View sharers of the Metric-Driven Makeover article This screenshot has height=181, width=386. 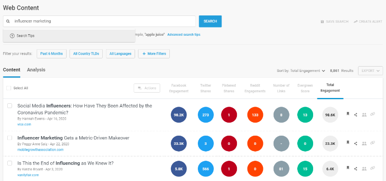tap(364, 143)
